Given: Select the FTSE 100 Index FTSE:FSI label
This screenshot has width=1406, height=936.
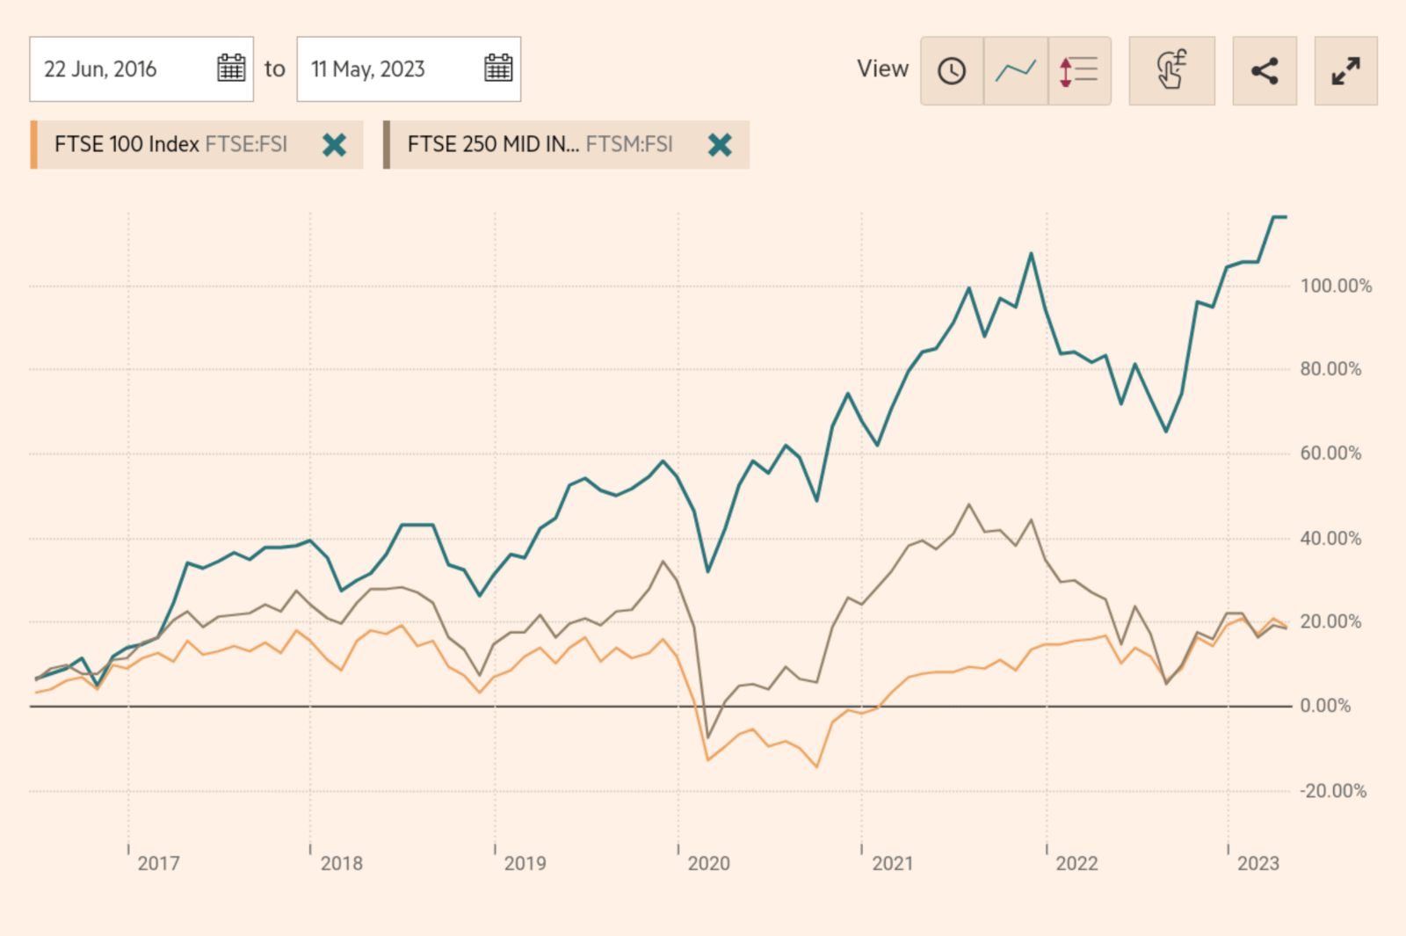Looking at the screenshot, I should [x=170, y=145].
